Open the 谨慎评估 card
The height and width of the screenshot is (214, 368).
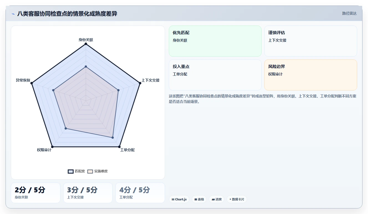click(x=311, y=41)
